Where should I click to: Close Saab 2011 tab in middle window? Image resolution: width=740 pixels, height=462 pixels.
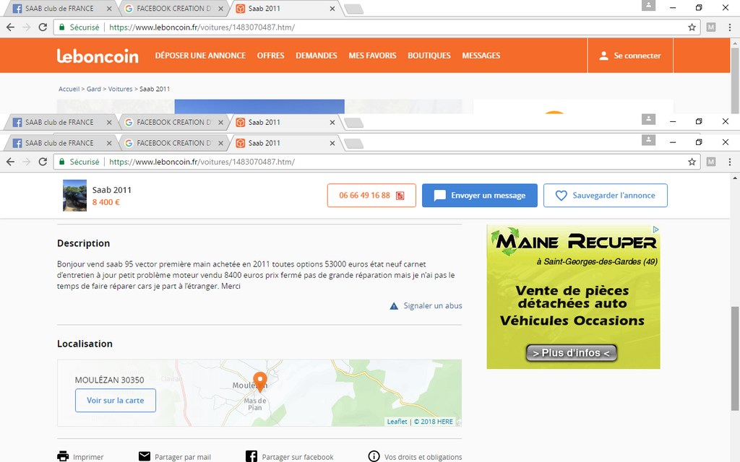click(332, 122)
